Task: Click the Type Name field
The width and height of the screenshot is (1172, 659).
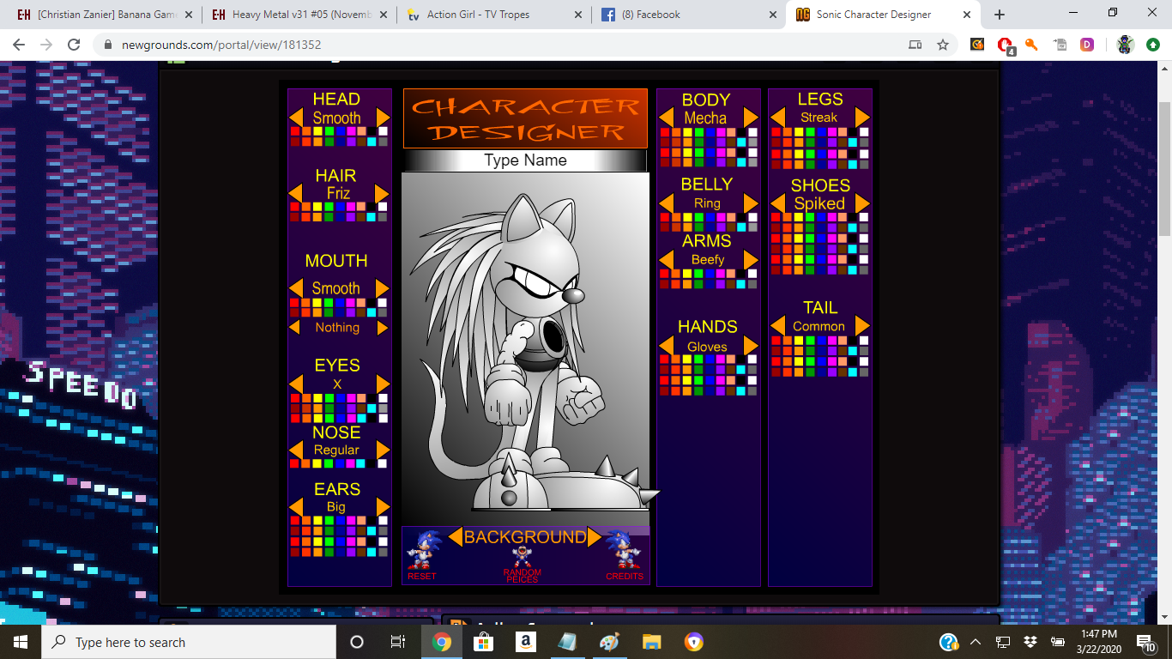Action: pos(525,160)
